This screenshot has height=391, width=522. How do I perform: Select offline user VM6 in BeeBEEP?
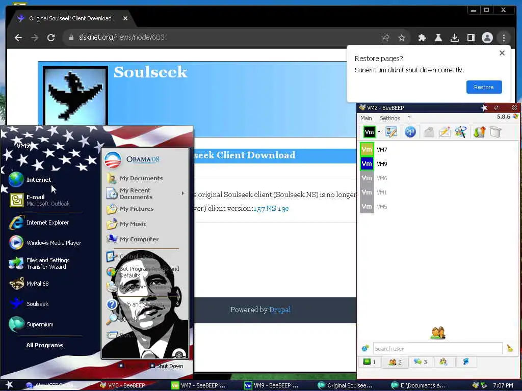(x=438, y=178)
